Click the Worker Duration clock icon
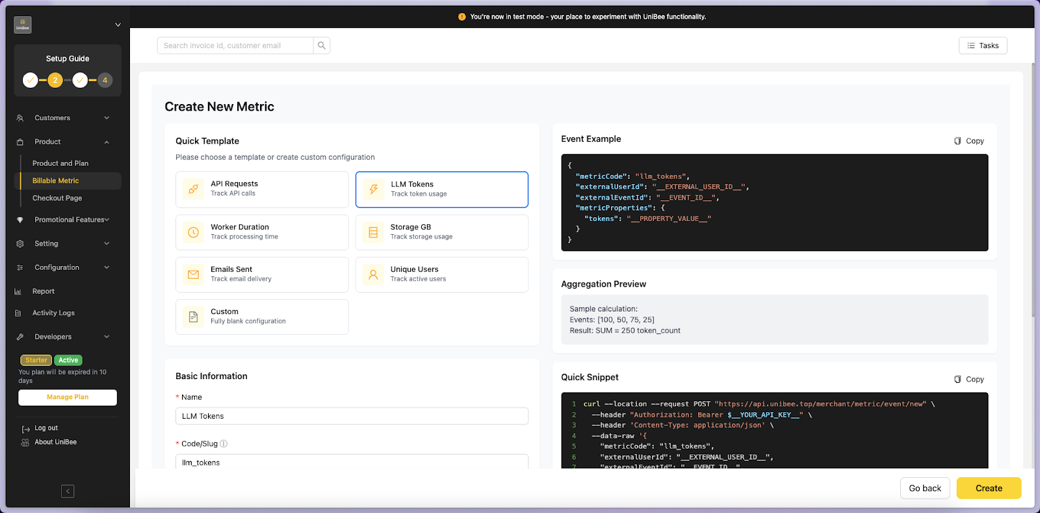 (x=193, y=232)
